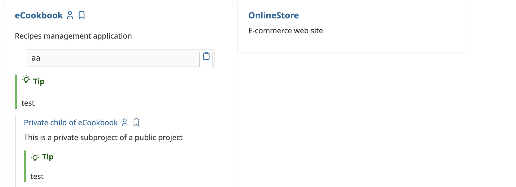The height and width of the screenshot is (187, 516).
Task: Click the 'This is a private subproject' description
Action: [103, 137]
